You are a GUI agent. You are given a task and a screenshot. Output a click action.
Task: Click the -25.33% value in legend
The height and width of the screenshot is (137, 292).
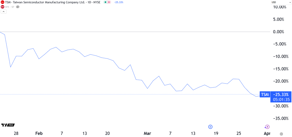(x=119, y=2)
